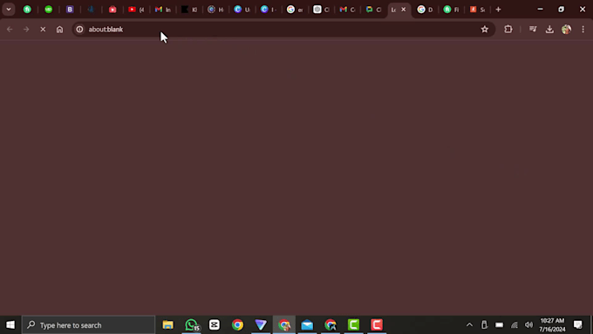Open a new tab with plus button
The image size is (593, 334).
pyautogui.click(x=498, y=10)
